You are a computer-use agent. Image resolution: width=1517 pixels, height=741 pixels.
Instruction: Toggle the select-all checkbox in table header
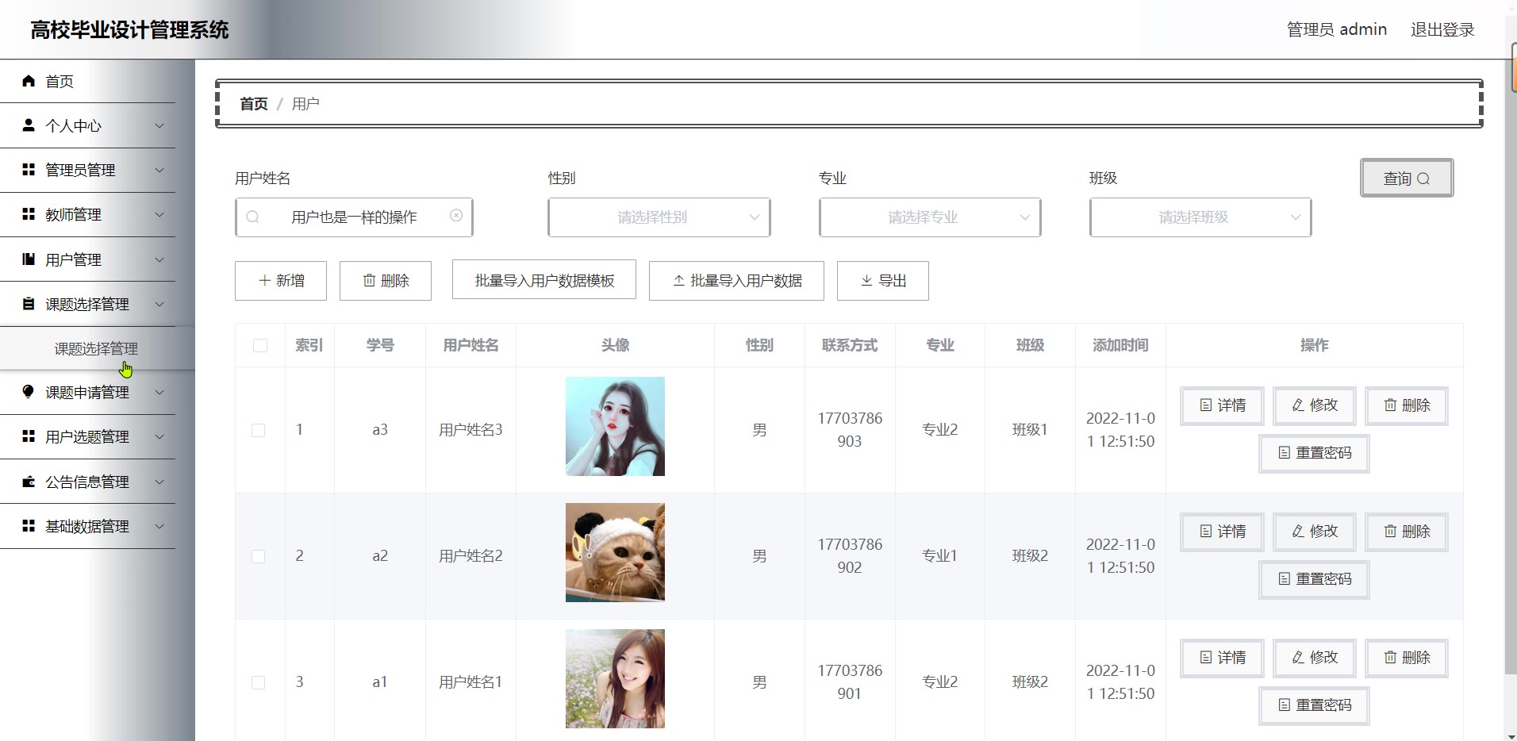pos(260,345)
